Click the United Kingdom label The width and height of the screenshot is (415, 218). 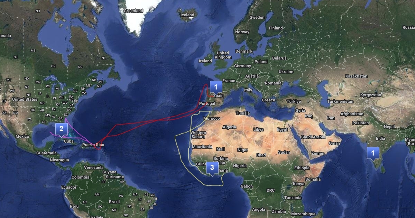pos(222,55)
